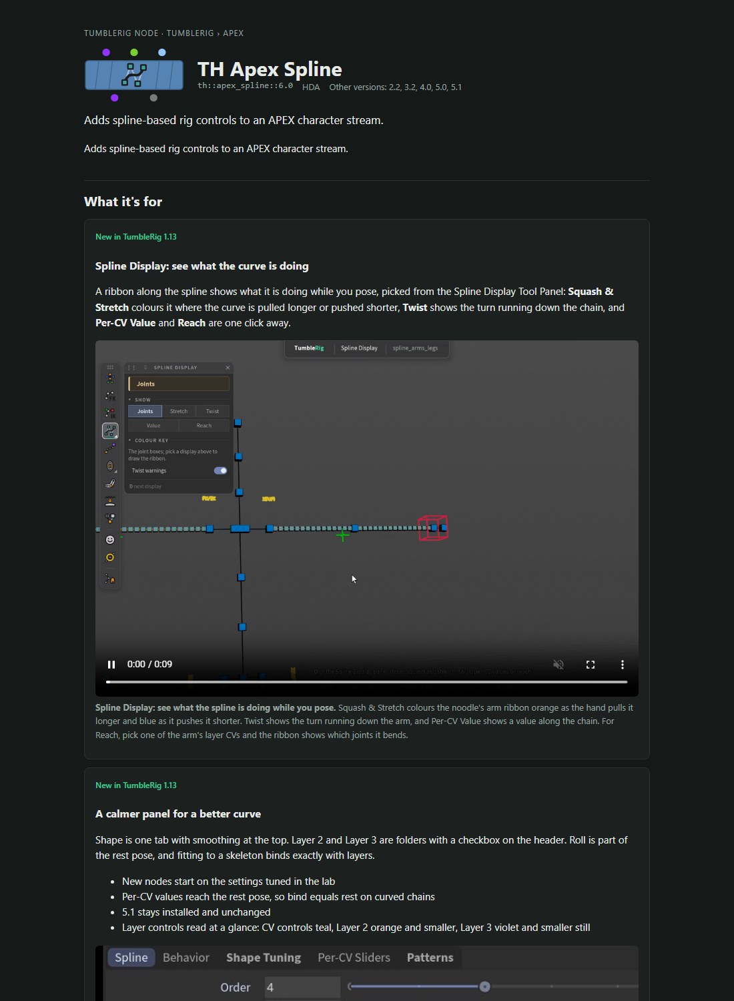Open version 2.2 link
Screen dimensions: 734x1001
tap(394, 87)
